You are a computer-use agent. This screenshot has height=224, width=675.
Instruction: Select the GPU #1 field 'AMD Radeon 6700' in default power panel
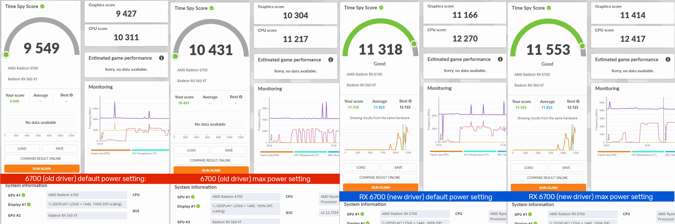87,195
